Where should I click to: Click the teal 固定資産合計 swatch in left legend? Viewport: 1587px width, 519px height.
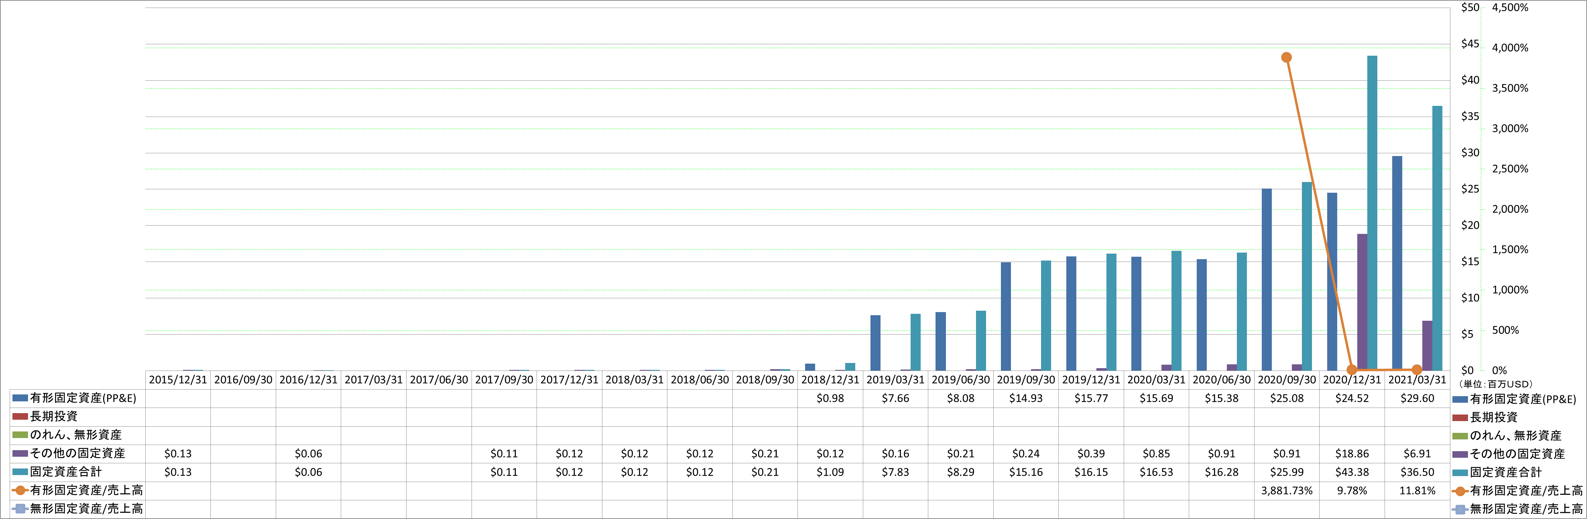tap(20, 472)
